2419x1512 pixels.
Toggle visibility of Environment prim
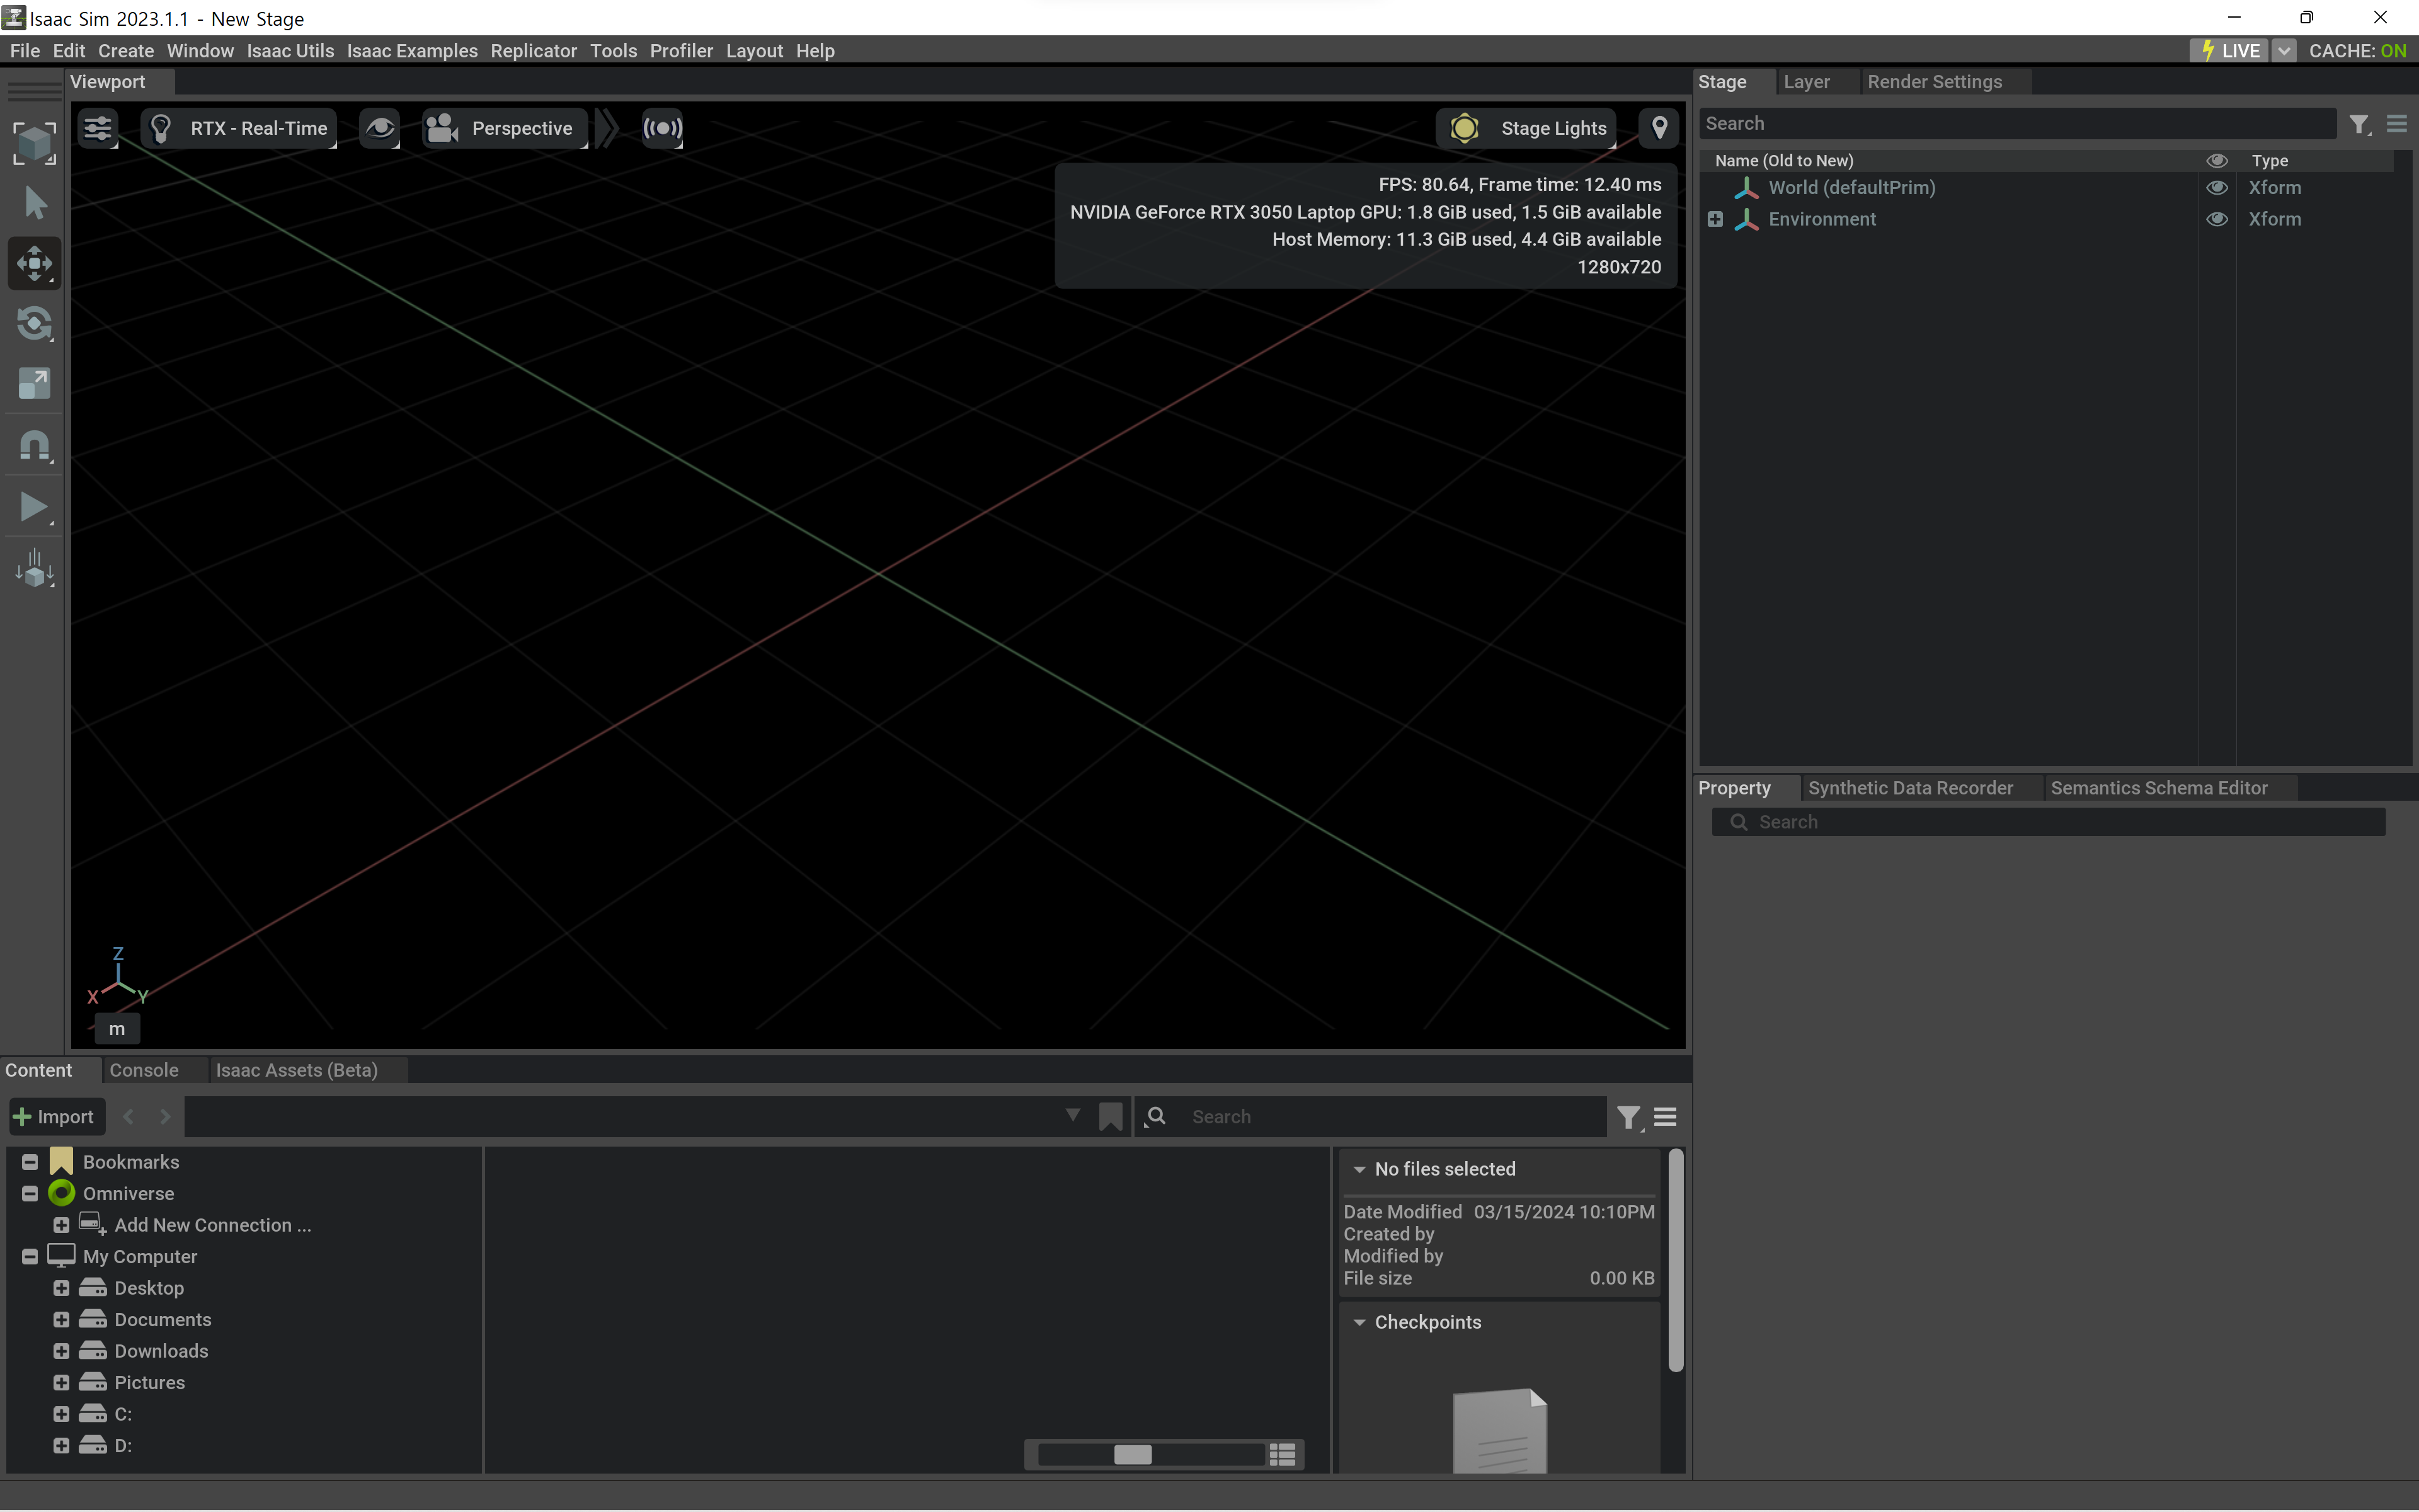pos(2216,219)
